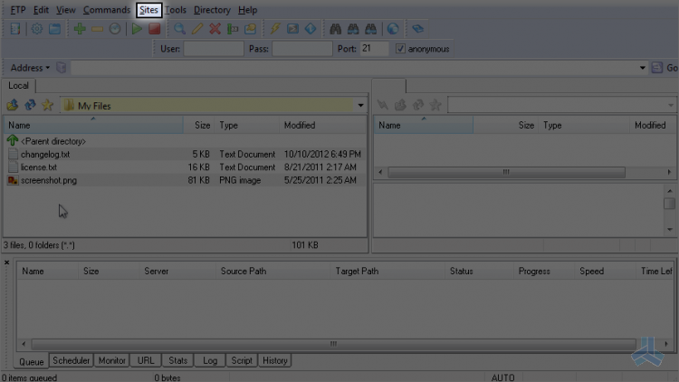Open the Sites menu
This screenshot has width=679, height=382.
(x=149, y=10)
